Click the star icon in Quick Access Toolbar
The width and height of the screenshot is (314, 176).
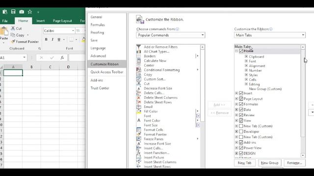[30, 12]
